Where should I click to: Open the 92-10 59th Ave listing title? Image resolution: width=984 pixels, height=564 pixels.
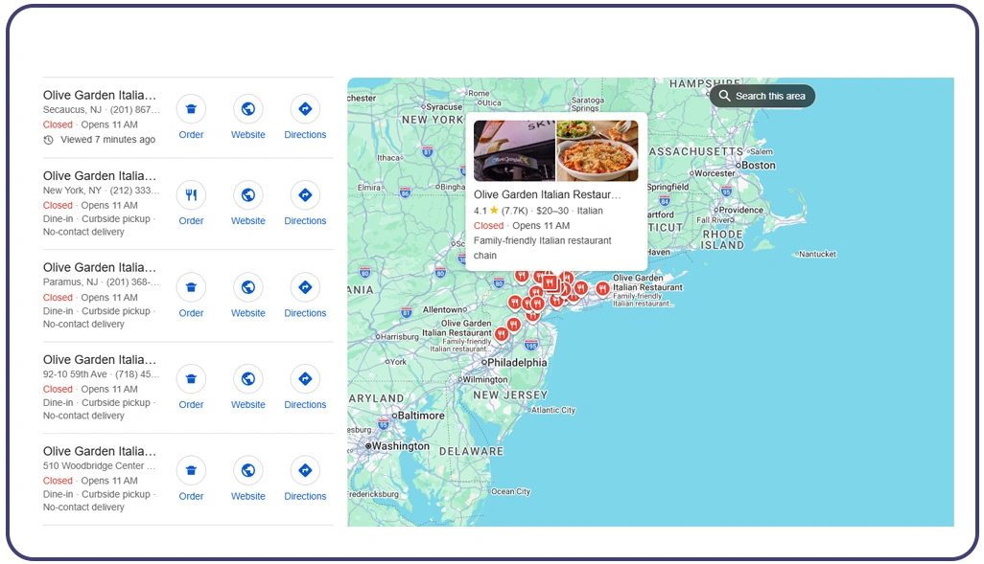click(99, 360)
